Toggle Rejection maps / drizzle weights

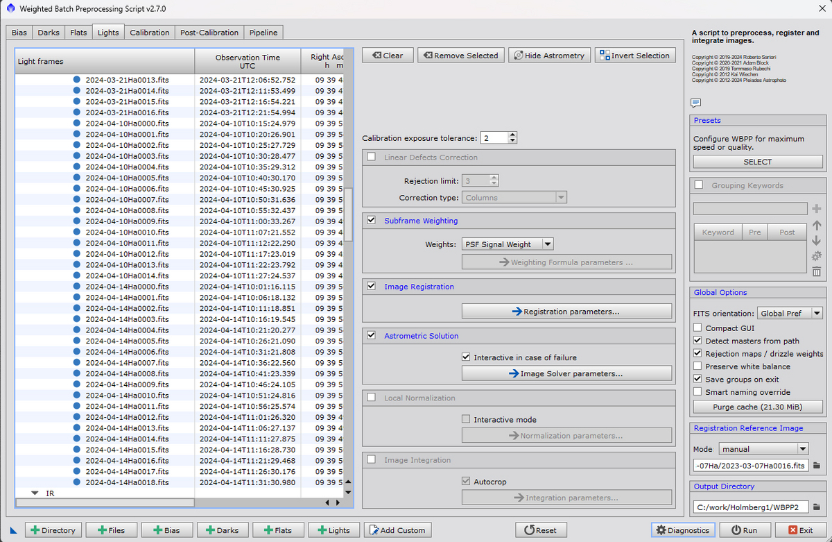[x=698, y=354]
